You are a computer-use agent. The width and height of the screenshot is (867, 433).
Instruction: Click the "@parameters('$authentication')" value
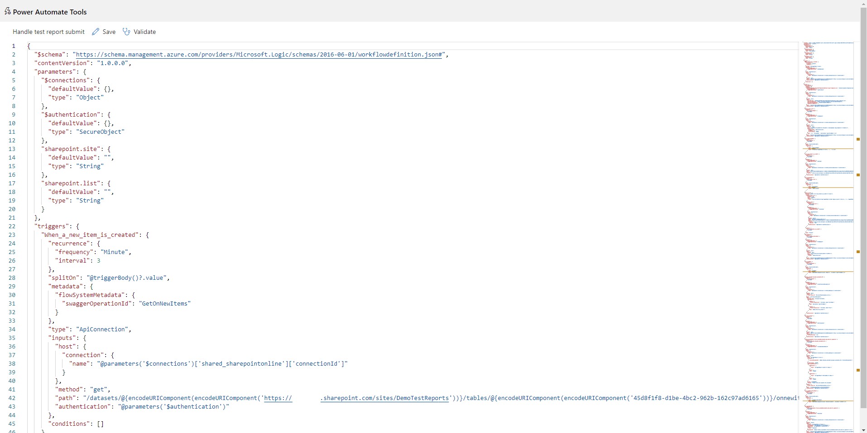(x=173, y=406)
